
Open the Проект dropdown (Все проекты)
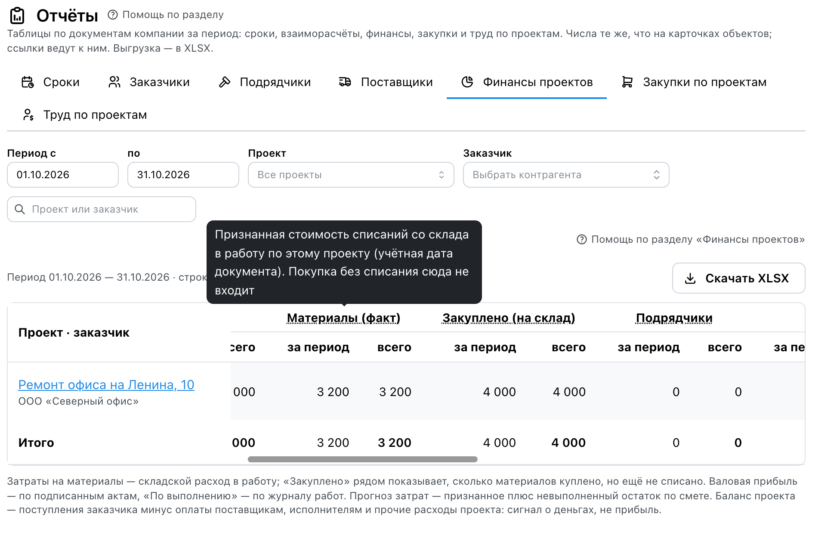tap(351, 175)
